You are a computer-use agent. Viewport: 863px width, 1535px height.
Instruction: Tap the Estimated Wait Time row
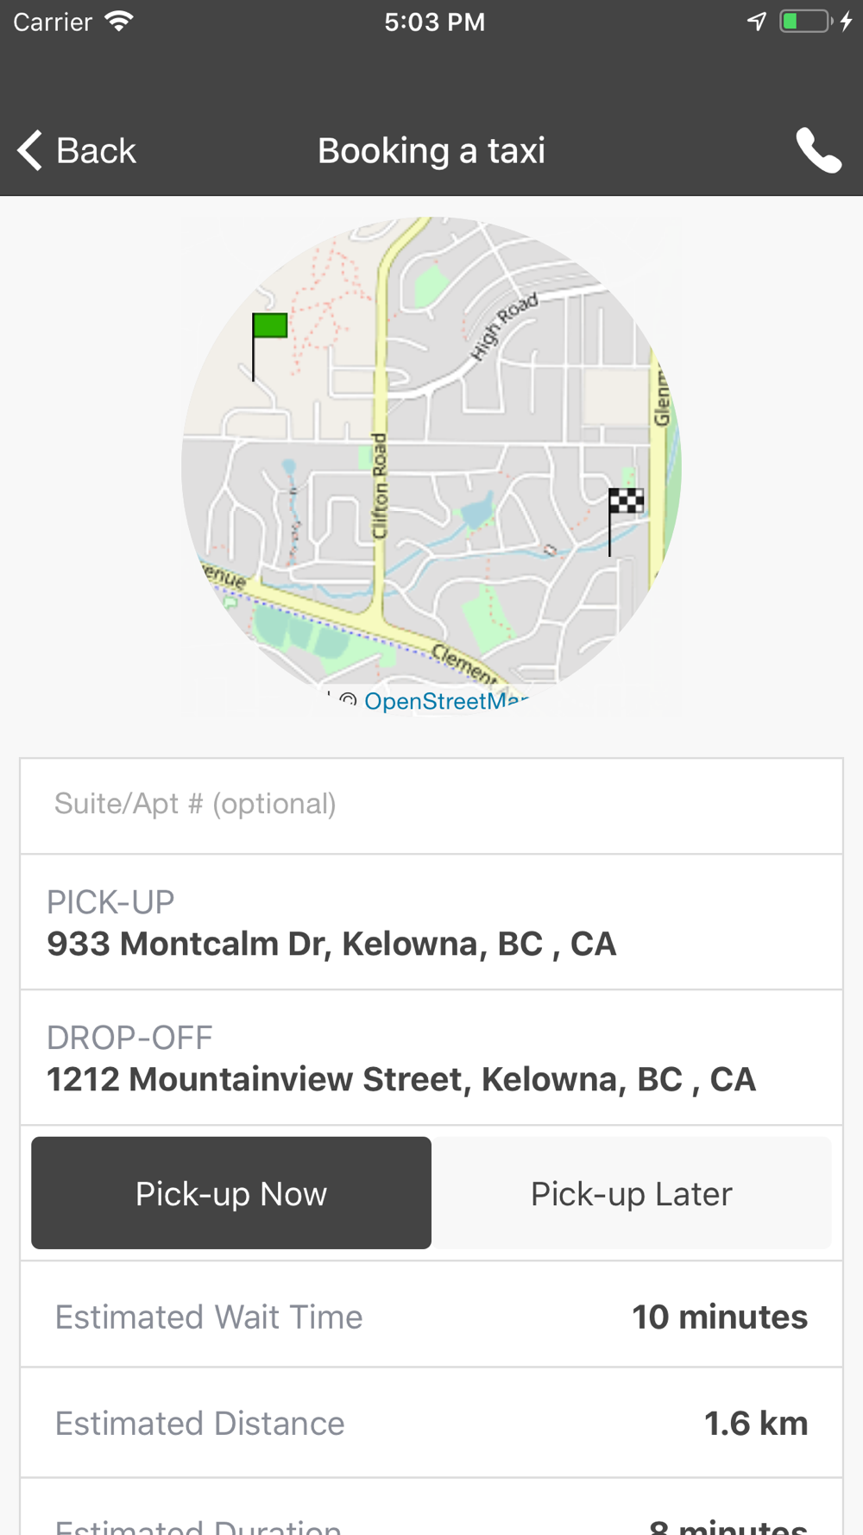tap(431, 1317)
